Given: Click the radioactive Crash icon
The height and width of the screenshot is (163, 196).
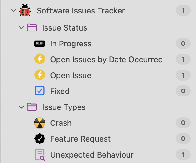Looking at the screenshot, I should [40, 123].
